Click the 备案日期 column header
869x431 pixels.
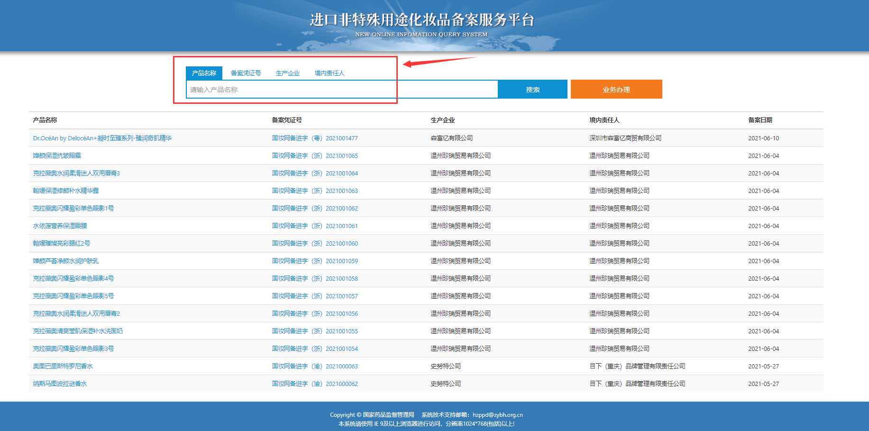click(x=760, y=120)
